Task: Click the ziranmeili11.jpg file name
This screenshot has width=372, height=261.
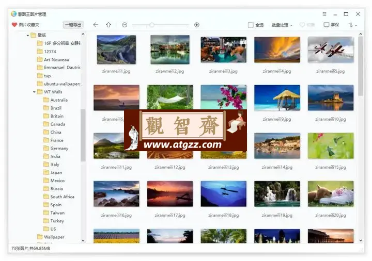Action: point(116,167)
